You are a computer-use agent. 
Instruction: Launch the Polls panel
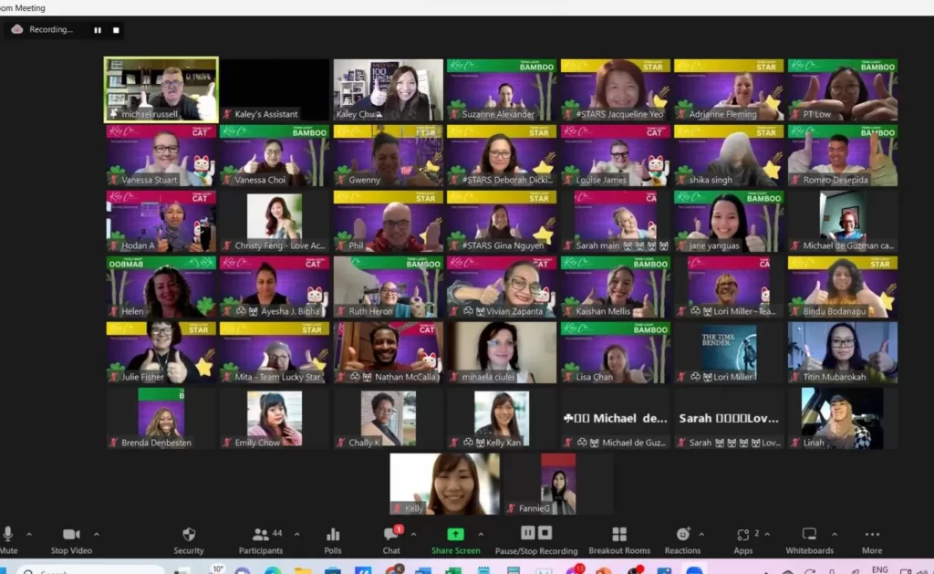click(x=333, y=539)
